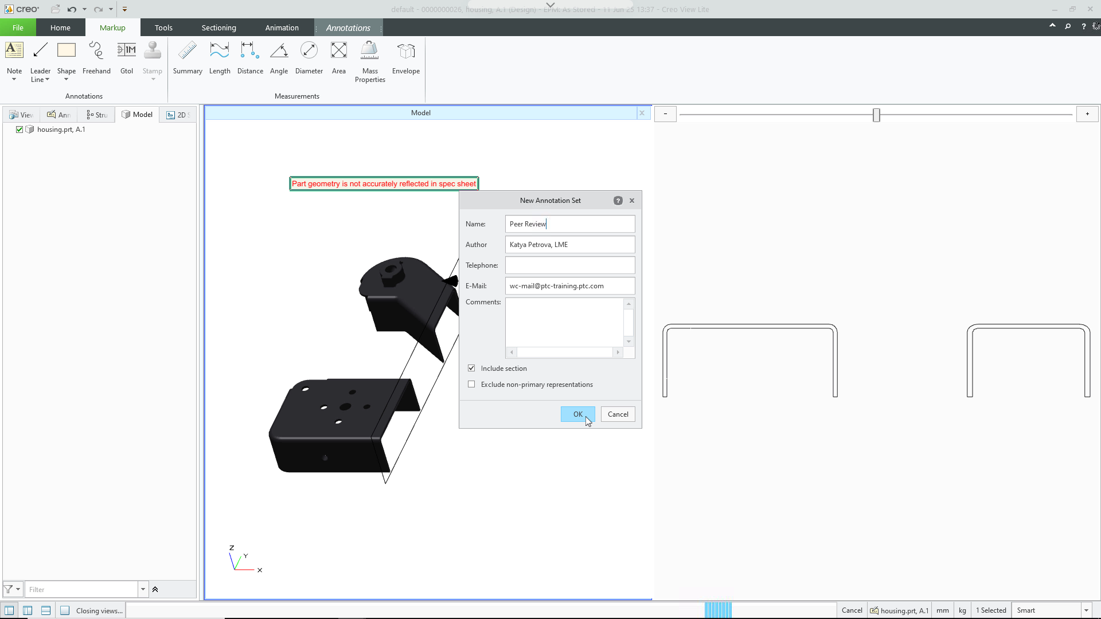Click the fourth layout icon in status bar
Image resolution: width=1101 pixels, height=619 pixels.
click(x=65, y=610)
